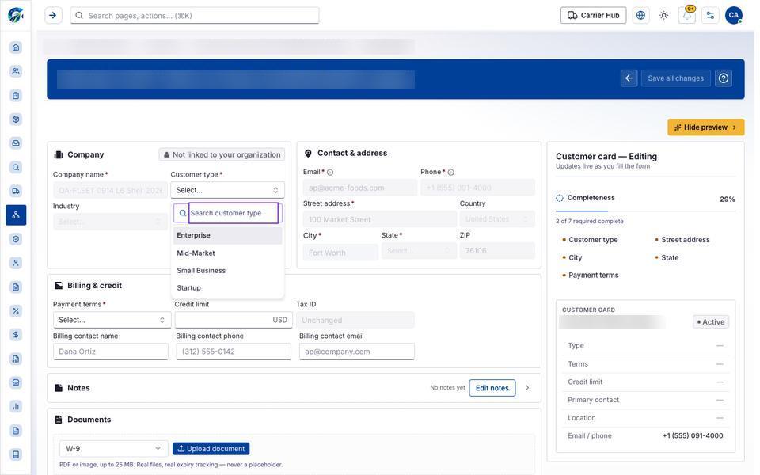Screen dimensions: 760x475
Task: Click the globe language icon
Action: click(640, 16)
